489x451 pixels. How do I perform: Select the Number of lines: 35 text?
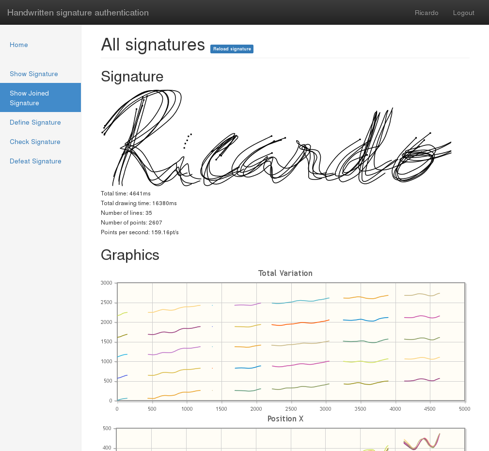point(126,213)
